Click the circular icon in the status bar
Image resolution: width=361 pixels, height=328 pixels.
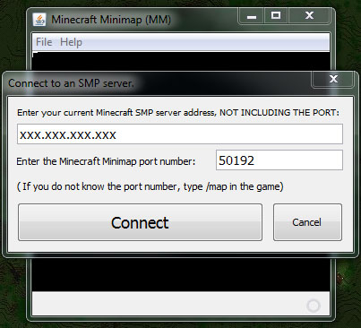(x=314, y=306)
